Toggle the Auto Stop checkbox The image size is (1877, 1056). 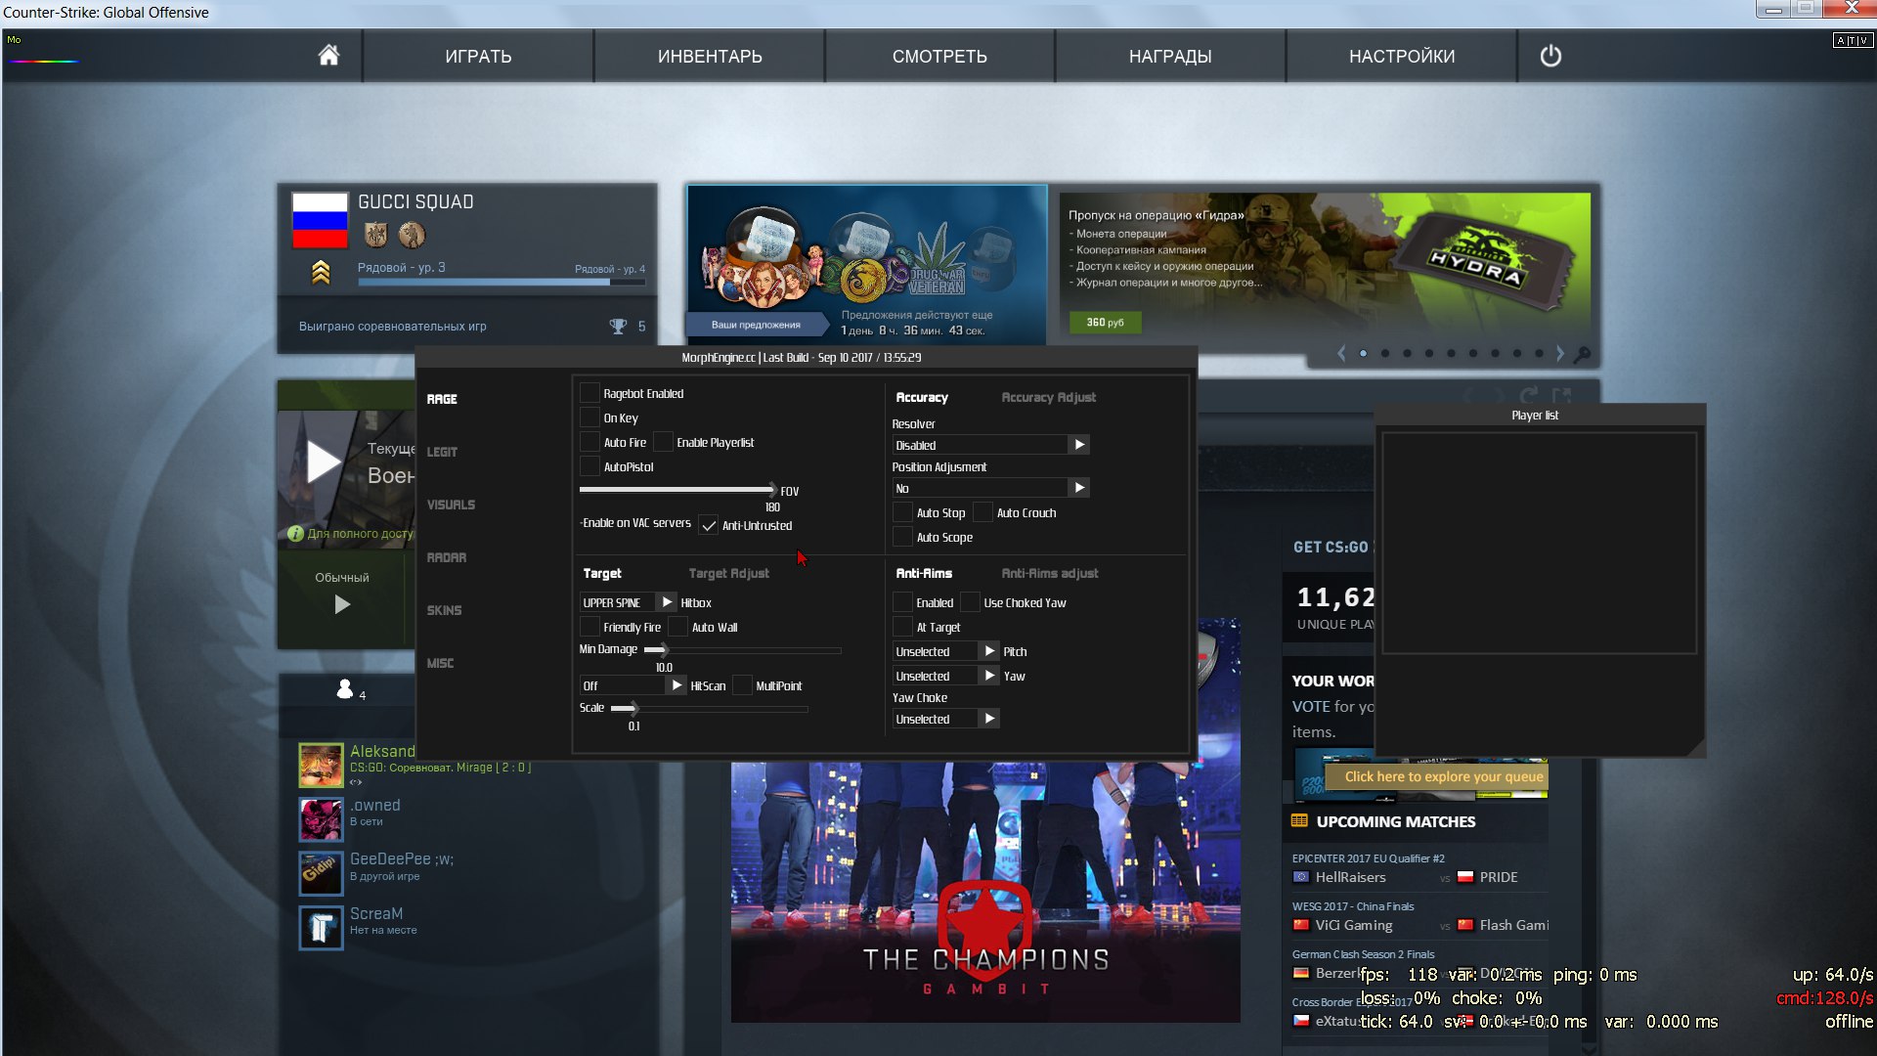[x=903, y=512]
